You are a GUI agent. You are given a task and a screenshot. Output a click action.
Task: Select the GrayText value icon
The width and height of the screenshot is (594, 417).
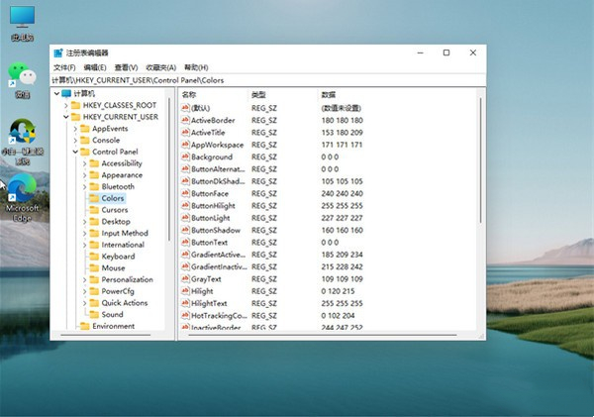click(184, 279)
